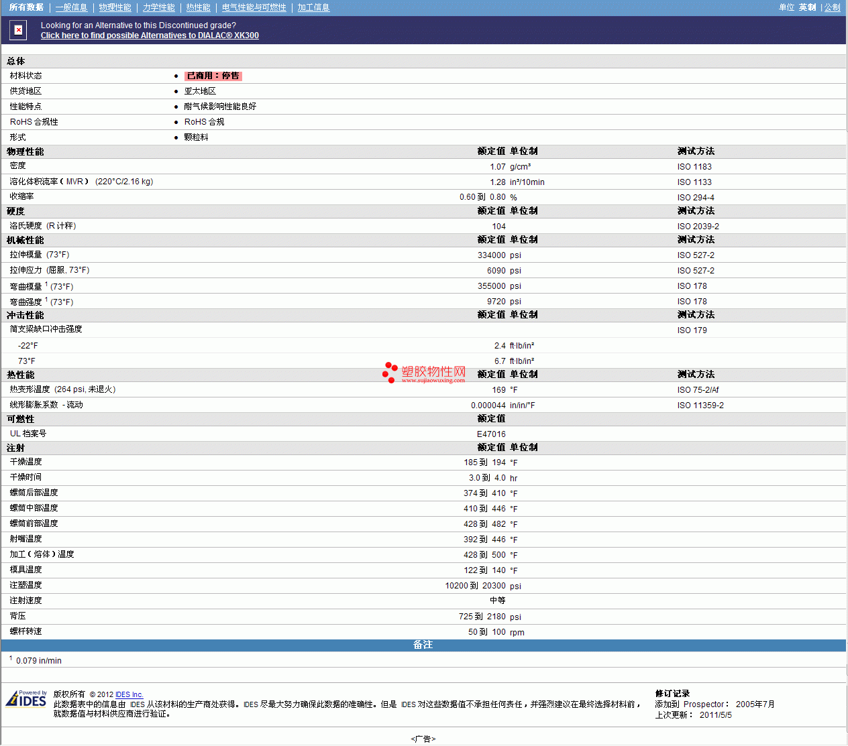Viewport: 848px width, 746px height.
Task: Select the footnote text 0.079 in/min
Action: click(x=39, y=661)
